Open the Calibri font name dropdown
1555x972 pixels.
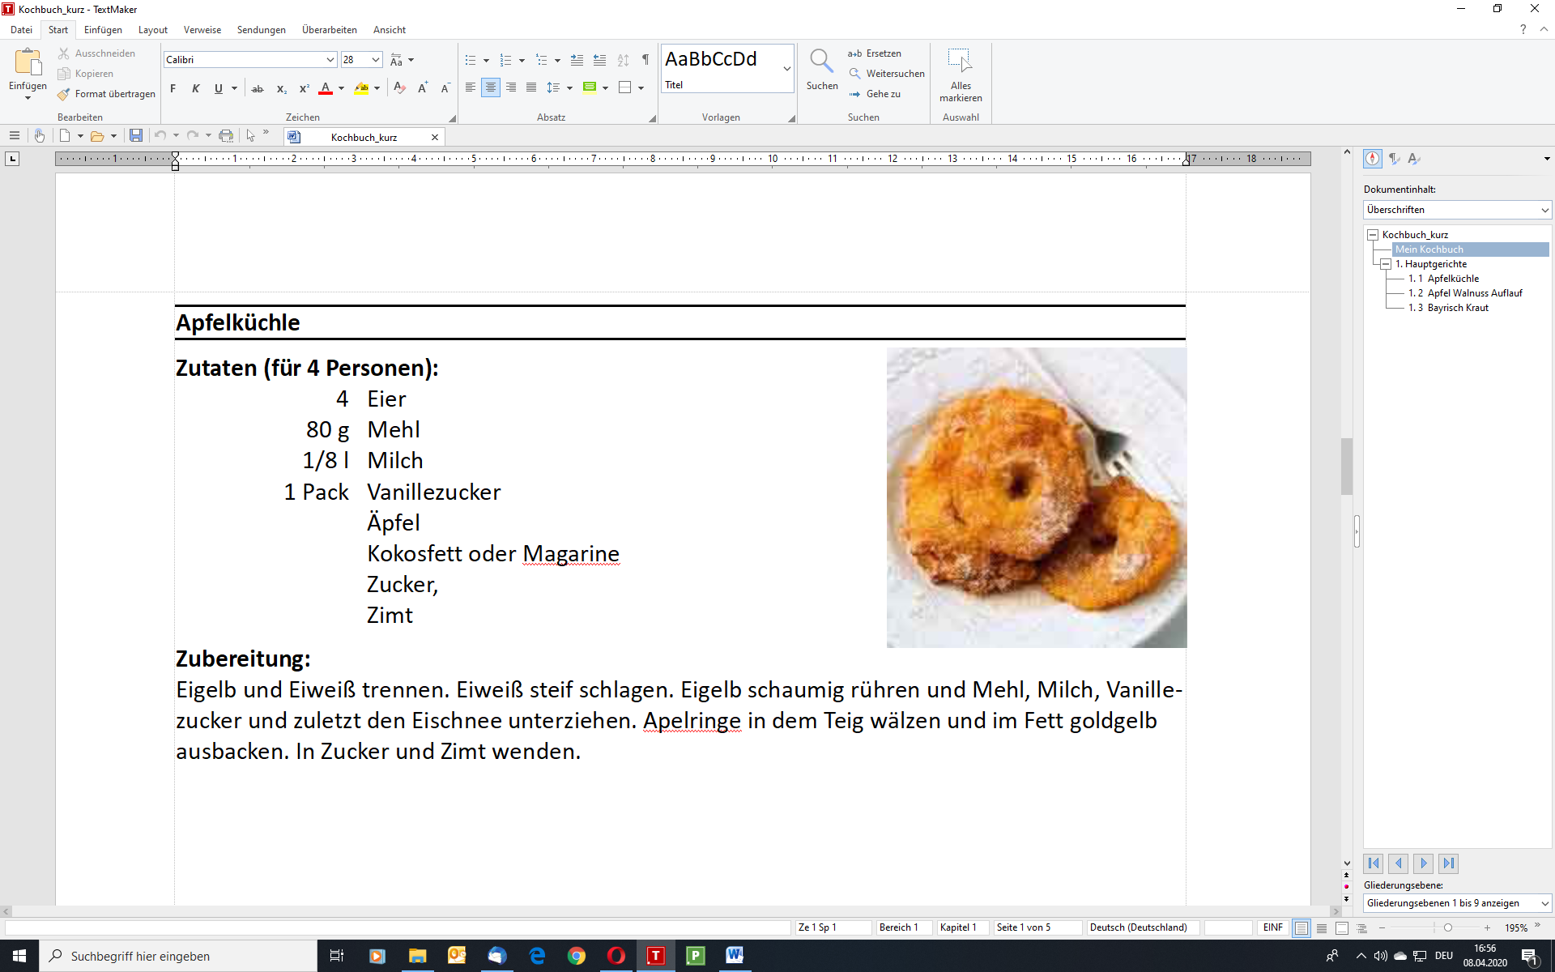click(x=330, y=60)
